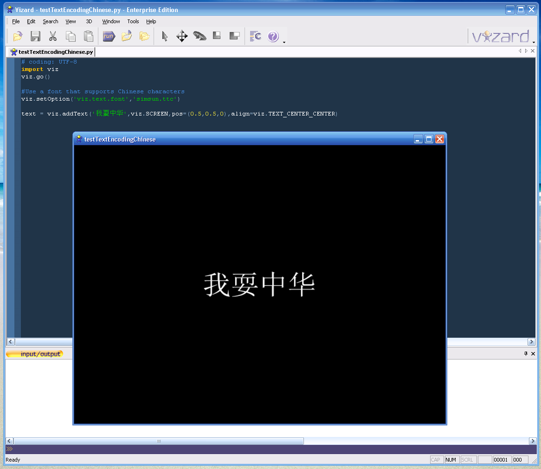Select the four-way move arrows tool

tap(182, 36)
